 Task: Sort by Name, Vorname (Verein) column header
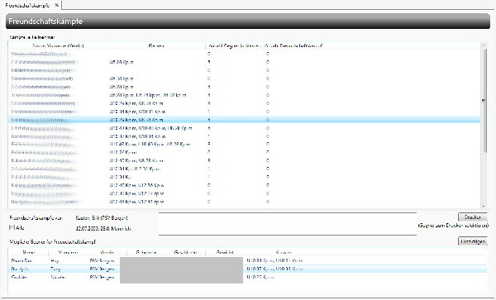point(59,45)
